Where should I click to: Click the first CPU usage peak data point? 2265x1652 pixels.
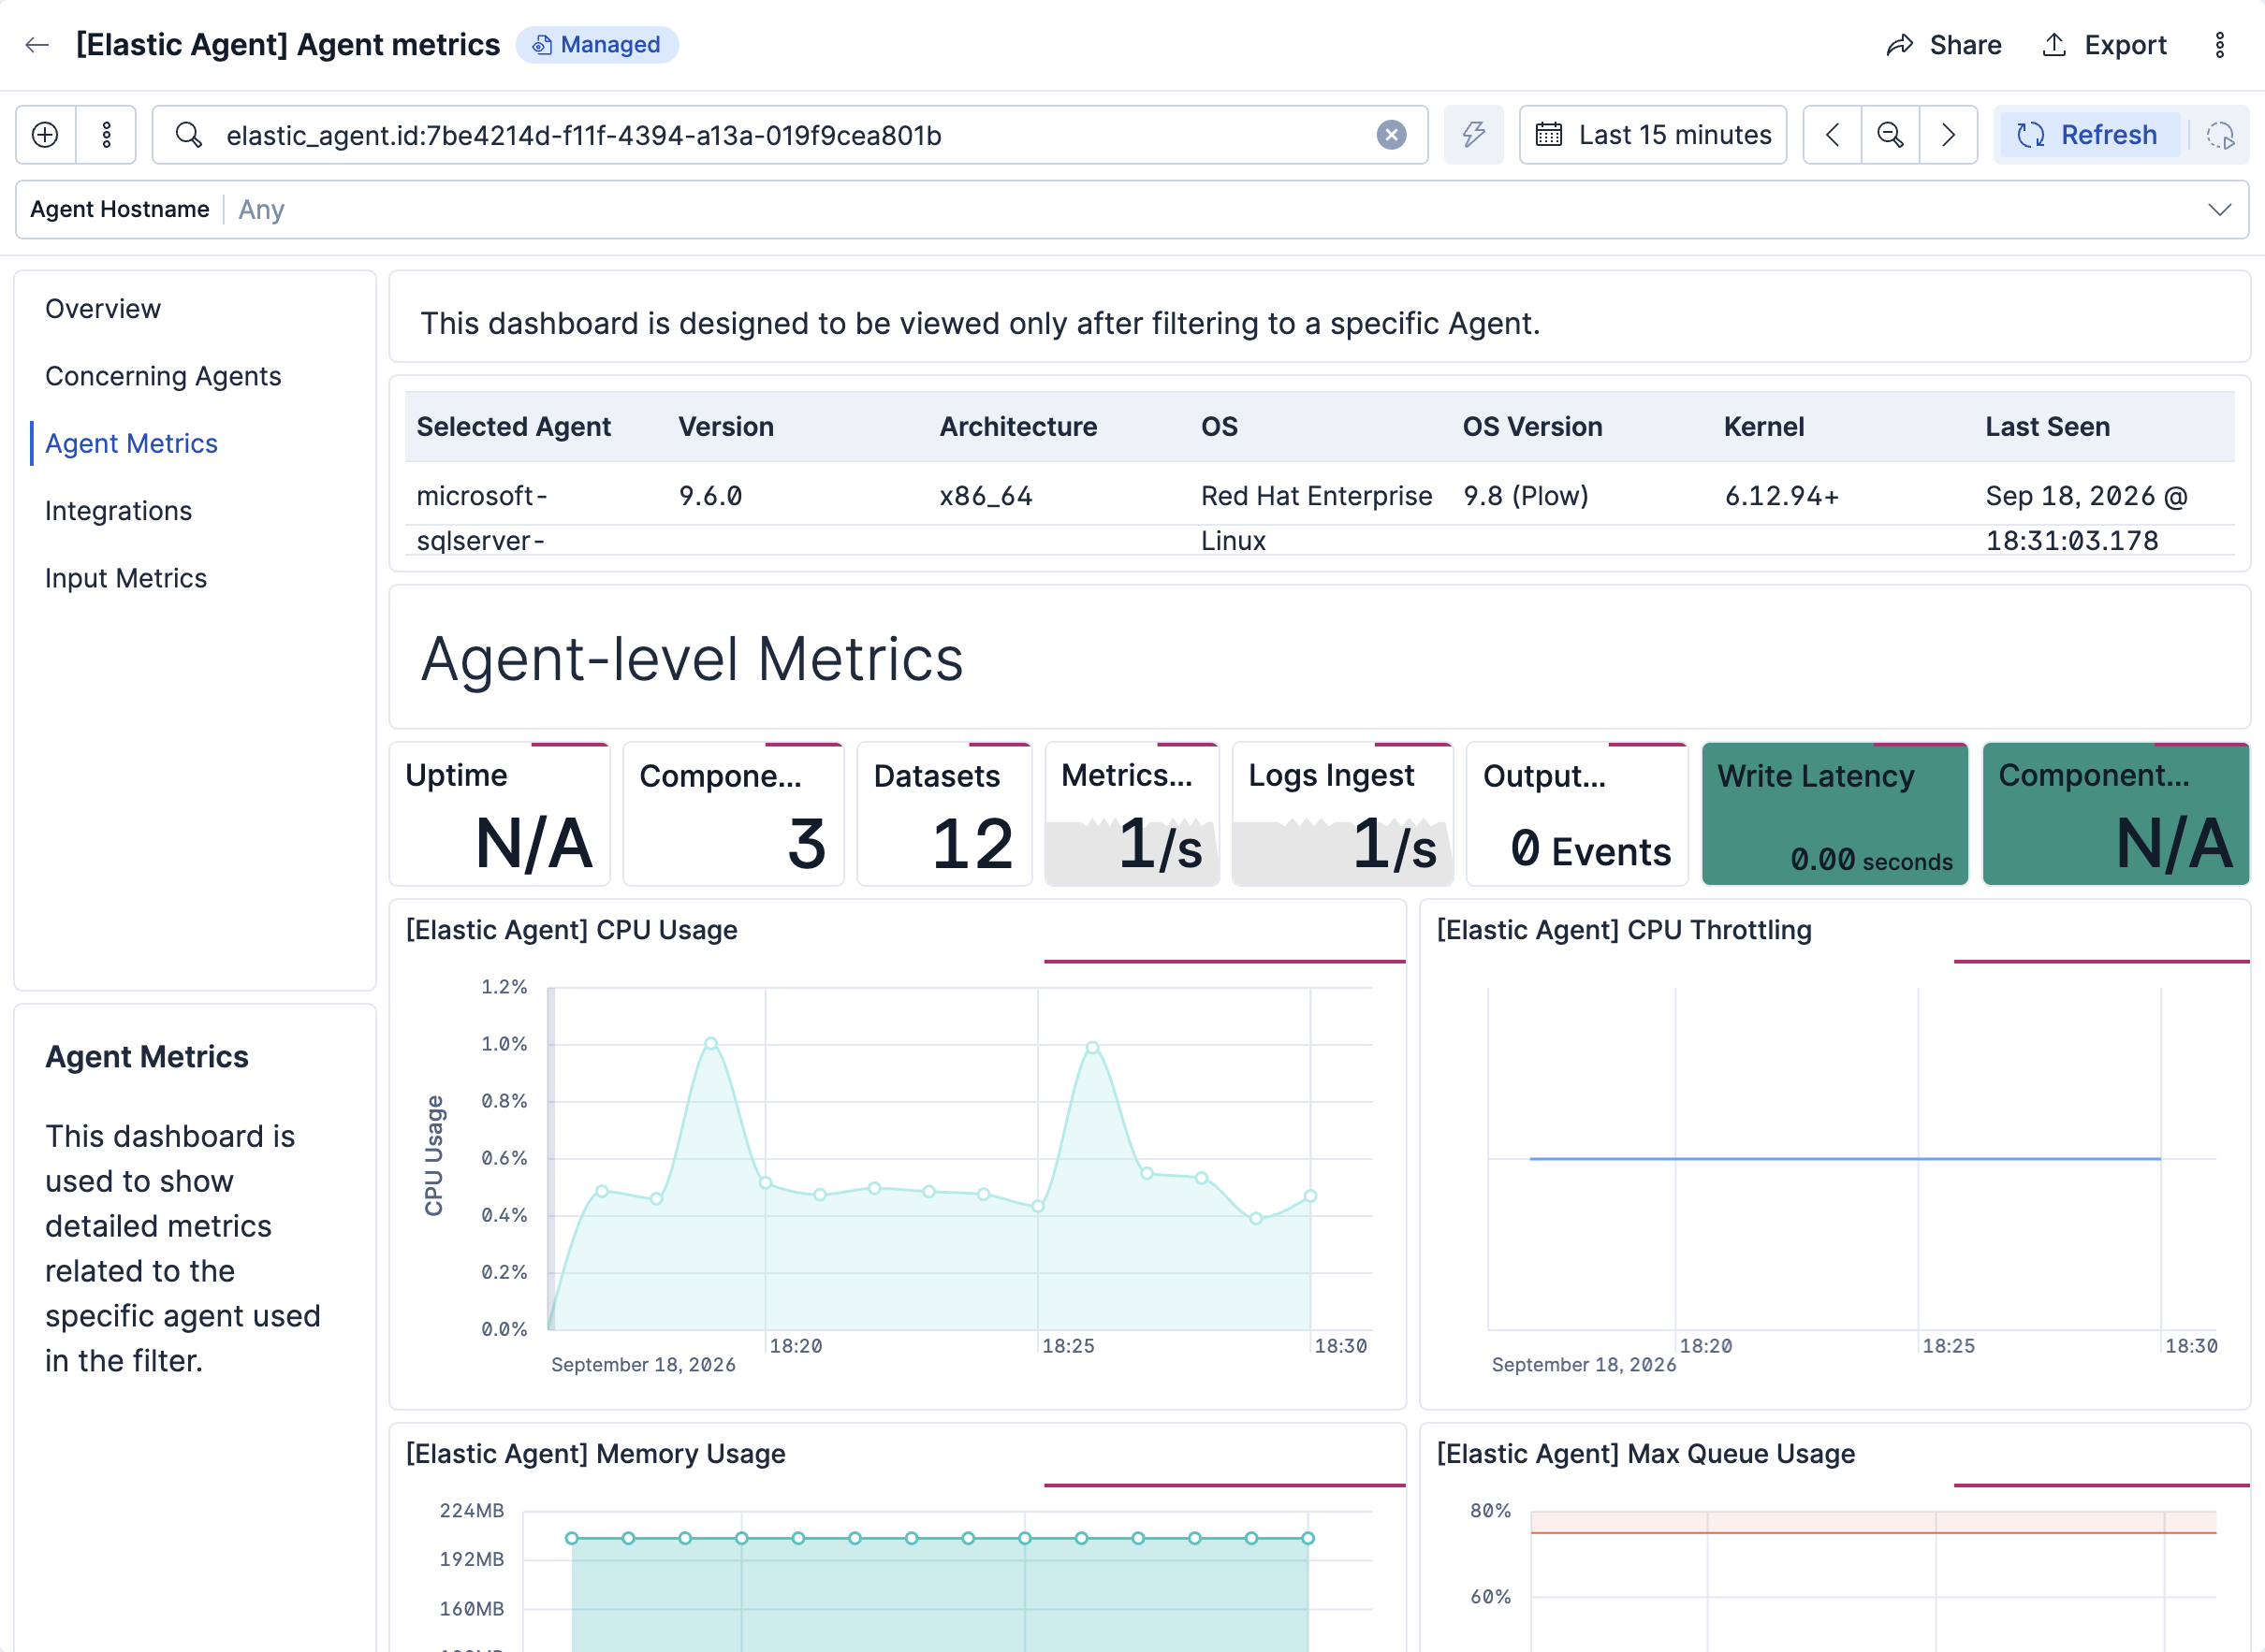click(710, 1044)
